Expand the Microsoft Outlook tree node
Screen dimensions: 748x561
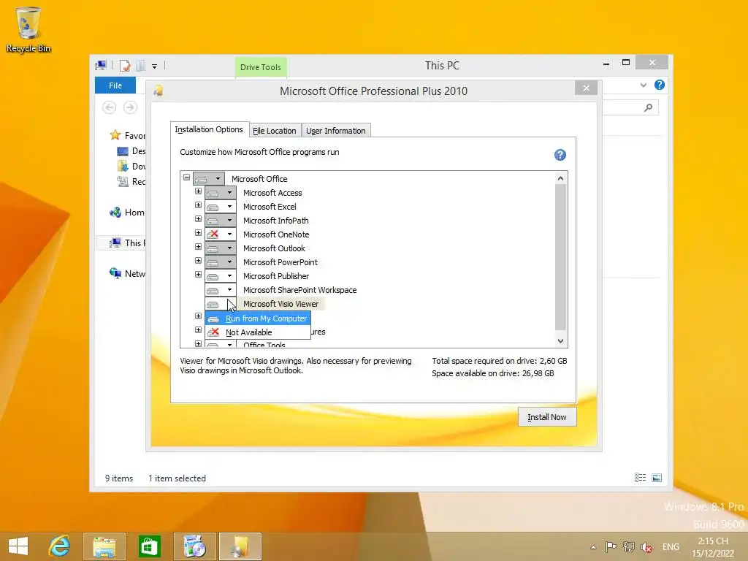[198, 247]
